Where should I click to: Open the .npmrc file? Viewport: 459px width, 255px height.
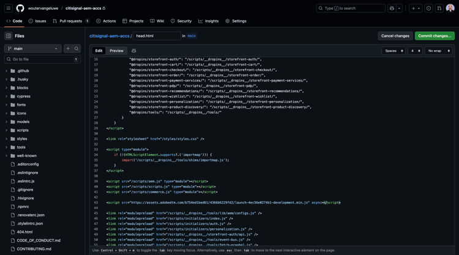coord(23,207)
